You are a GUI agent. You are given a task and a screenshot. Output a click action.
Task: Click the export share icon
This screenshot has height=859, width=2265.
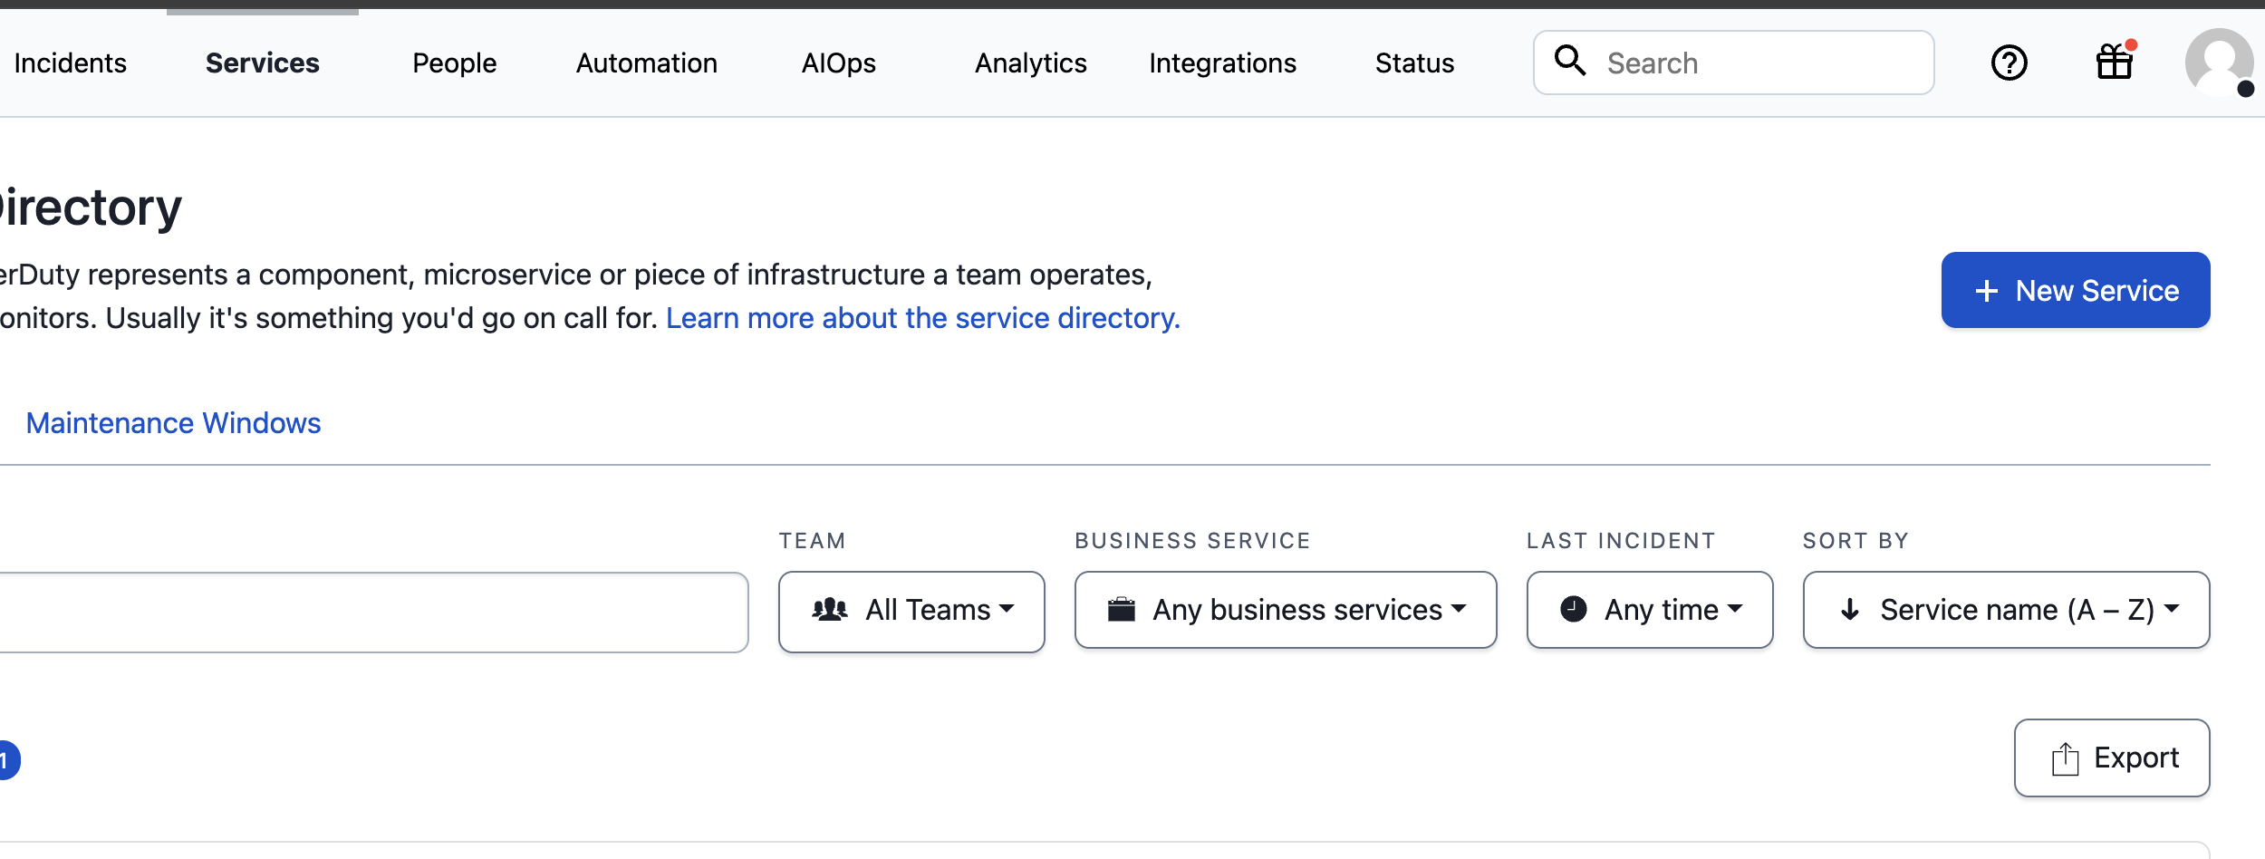pyautogui.click(x=2064, y=757)
